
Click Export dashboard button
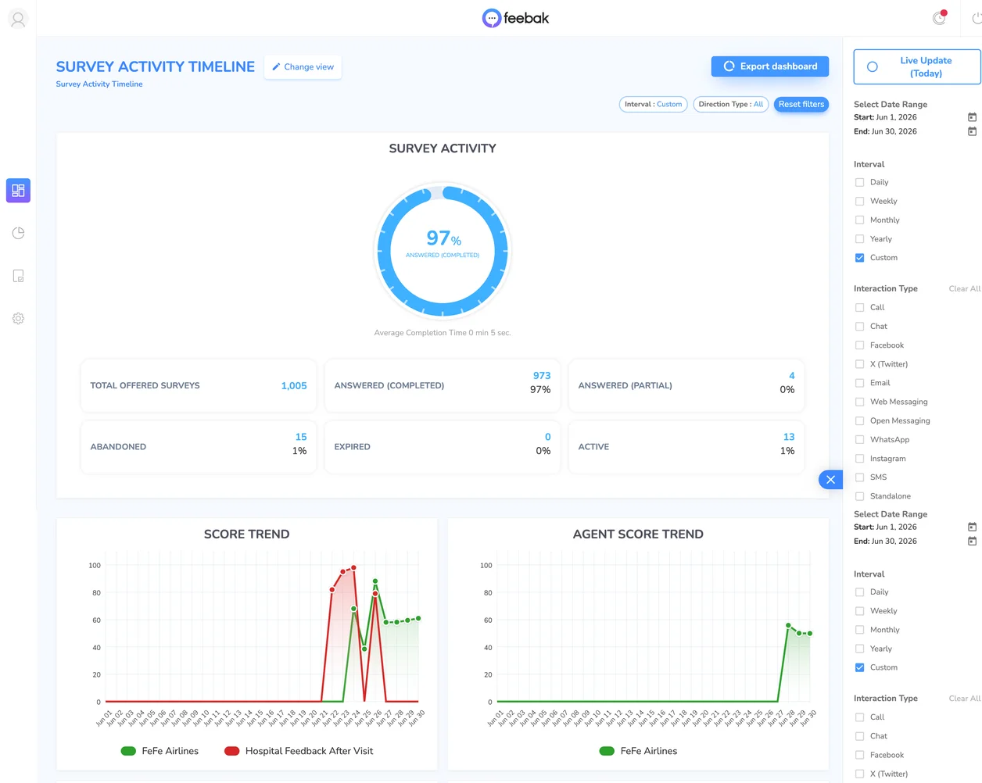[x=770, y=66]
